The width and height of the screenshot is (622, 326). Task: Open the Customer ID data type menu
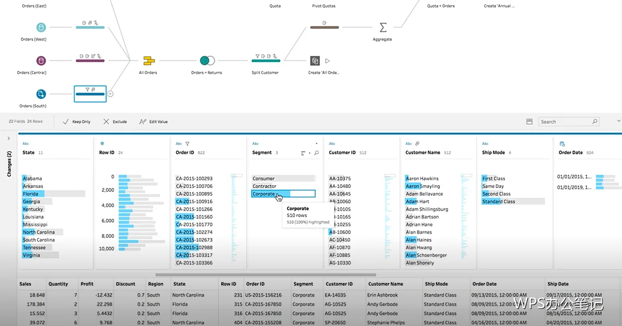(x=332, y=144)
